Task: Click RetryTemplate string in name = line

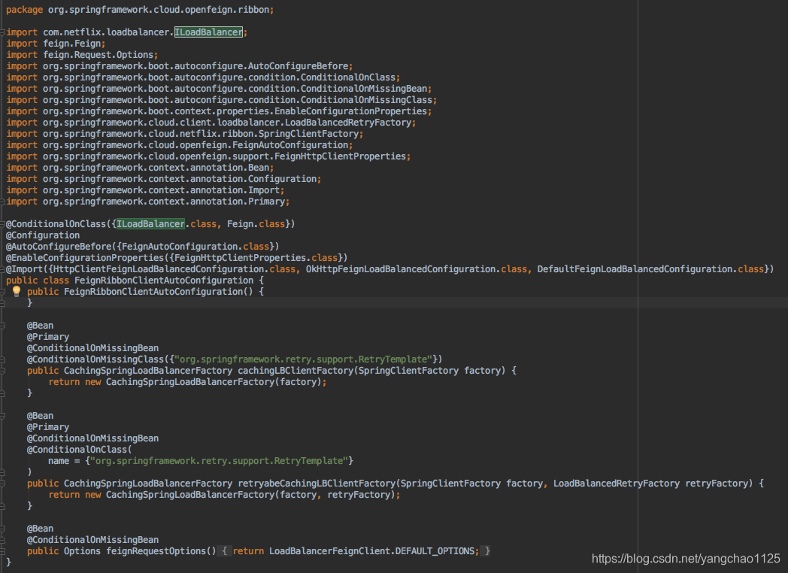Action: coord(219,461)
